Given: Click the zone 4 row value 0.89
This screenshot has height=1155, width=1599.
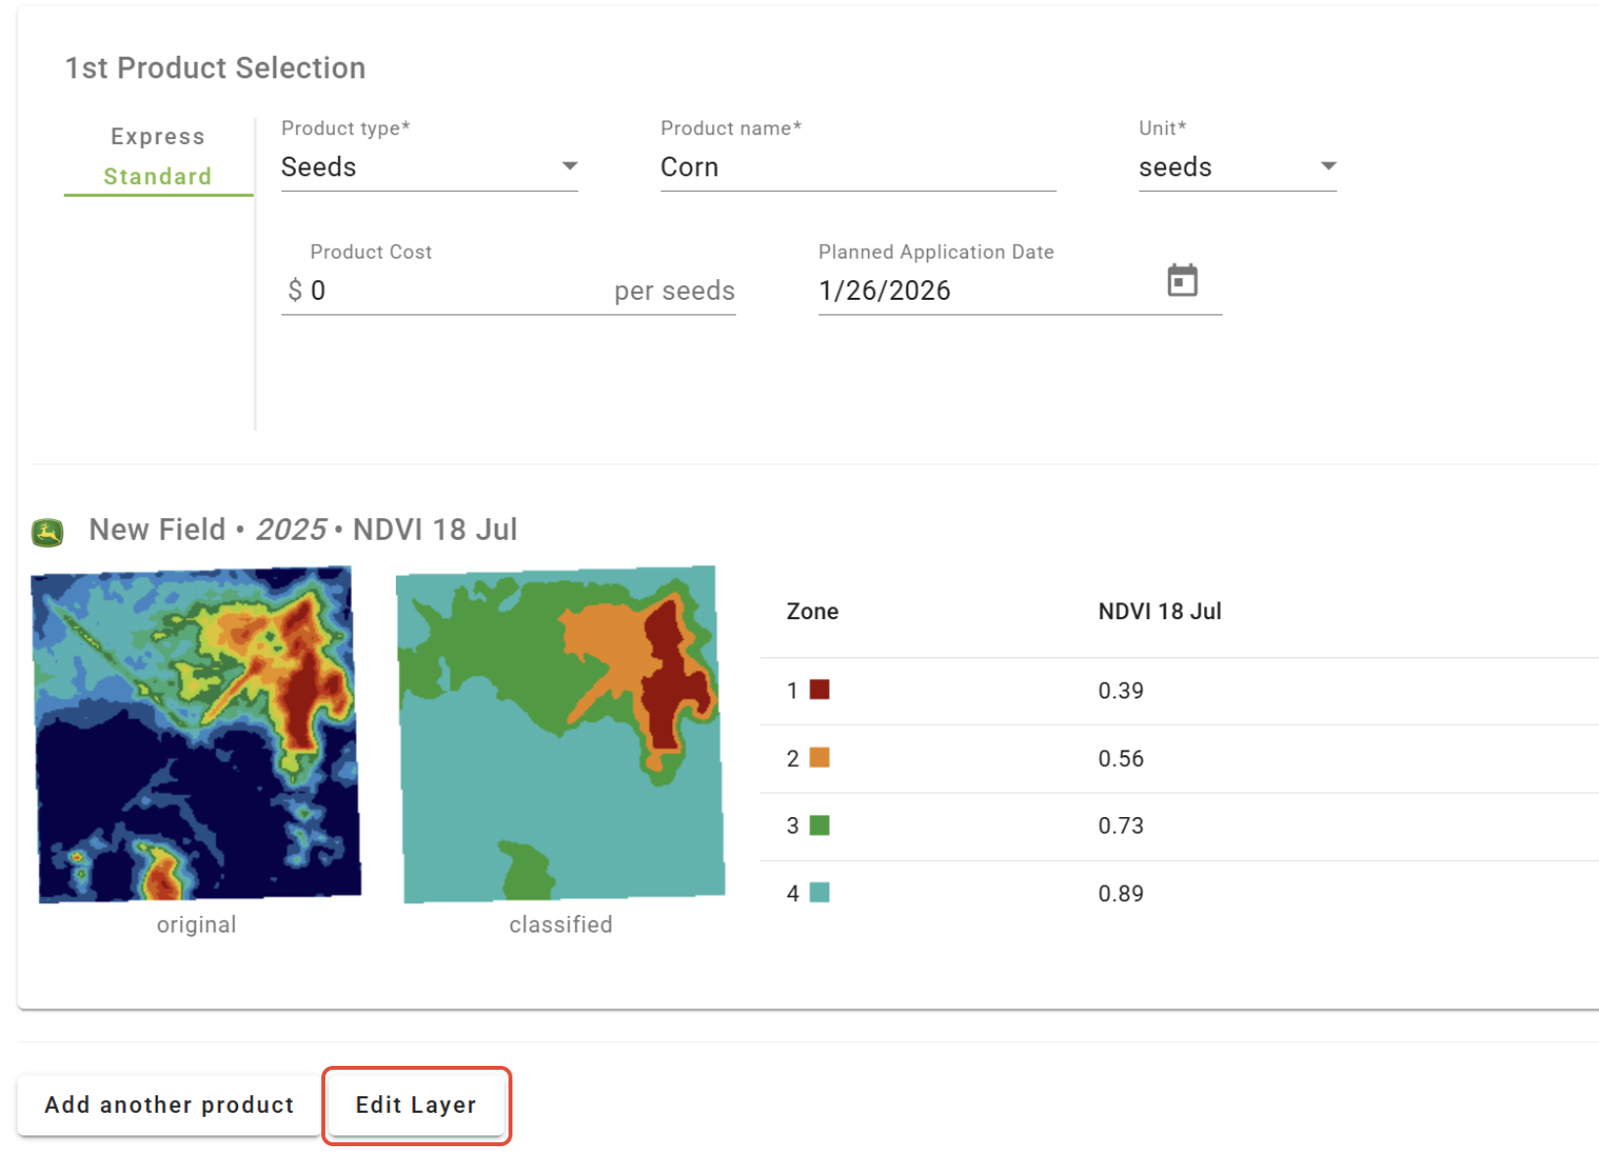Looking at the screenshot, I should coord(1121,893).
